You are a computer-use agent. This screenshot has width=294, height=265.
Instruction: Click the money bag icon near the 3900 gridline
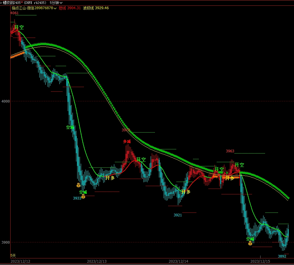(250, 243)
